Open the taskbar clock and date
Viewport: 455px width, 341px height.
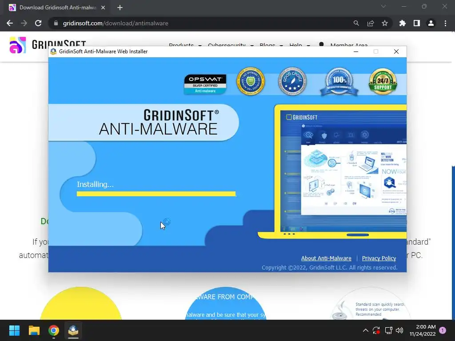(x=423, y=330)
